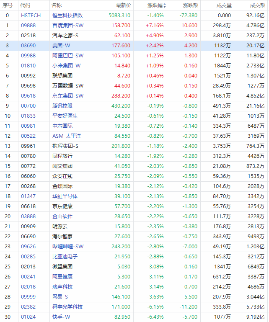This screenshot has height=322, width=269.
Task: Click stock code 09999
Action: pyautogui.click(x=28, y=297)
